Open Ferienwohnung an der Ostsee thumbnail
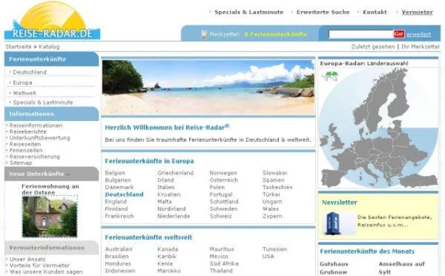This screenshot has height=276, width=445. coord(49,216)
